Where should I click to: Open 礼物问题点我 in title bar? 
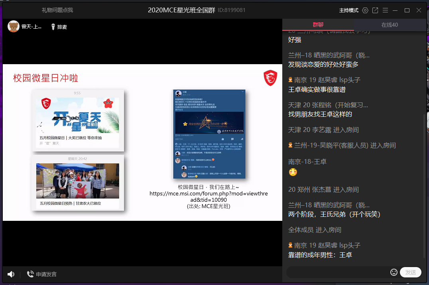pyautogui.click(x=57, y=10)
